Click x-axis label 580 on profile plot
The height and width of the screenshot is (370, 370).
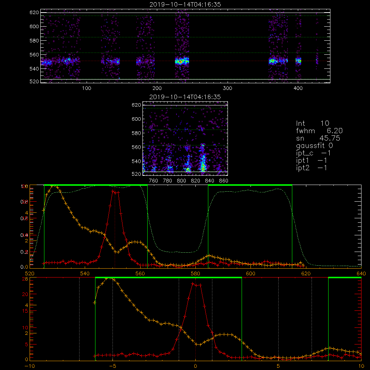click(x=196, y=274)
